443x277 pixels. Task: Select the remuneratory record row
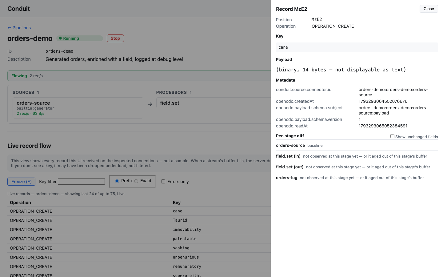tap(139, 267)
